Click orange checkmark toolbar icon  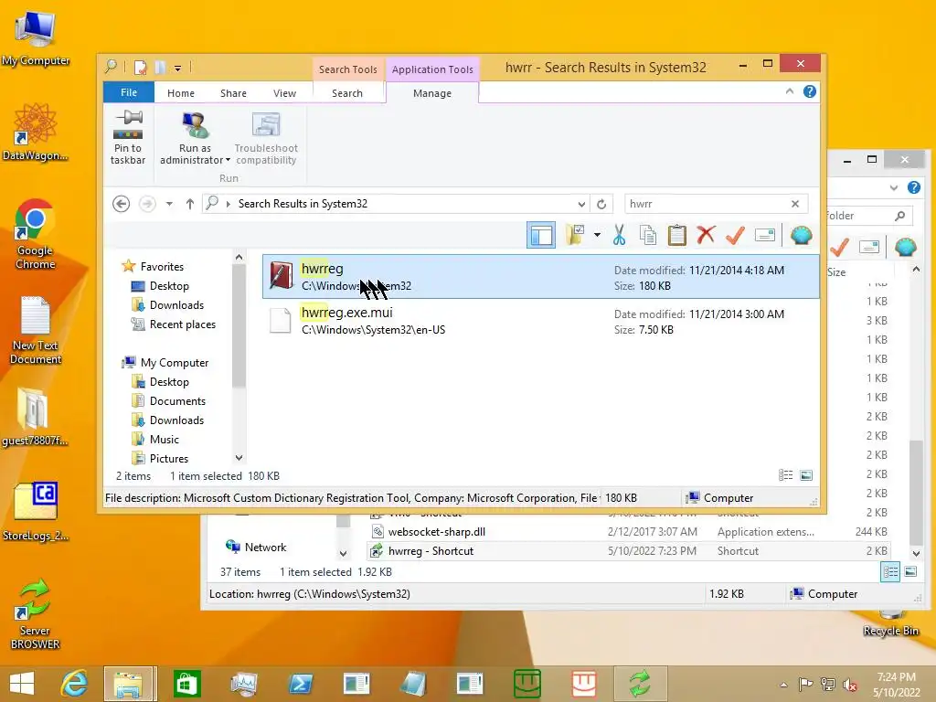(735, 235)
